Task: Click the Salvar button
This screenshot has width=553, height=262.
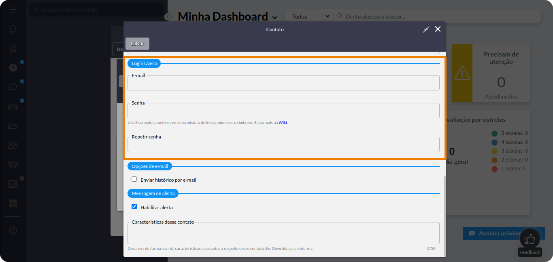Action: pyautogui.click(x=137, y=44)
